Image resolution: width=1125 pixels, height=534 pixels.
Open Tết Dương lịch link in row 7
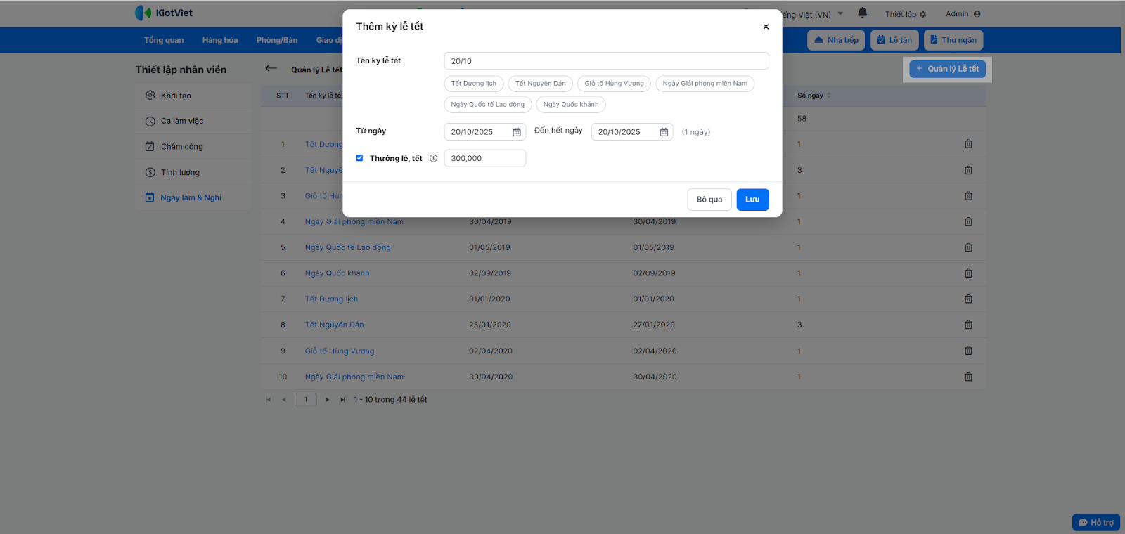coord(331,299)
